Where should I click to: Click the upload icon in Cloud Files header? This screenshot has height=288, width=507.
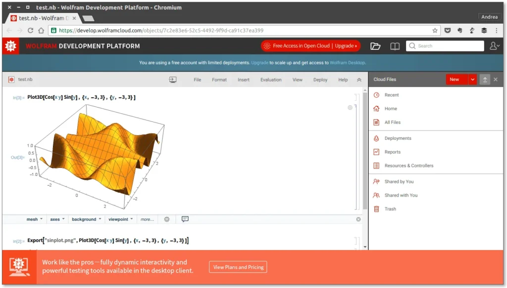pos(484,79)
